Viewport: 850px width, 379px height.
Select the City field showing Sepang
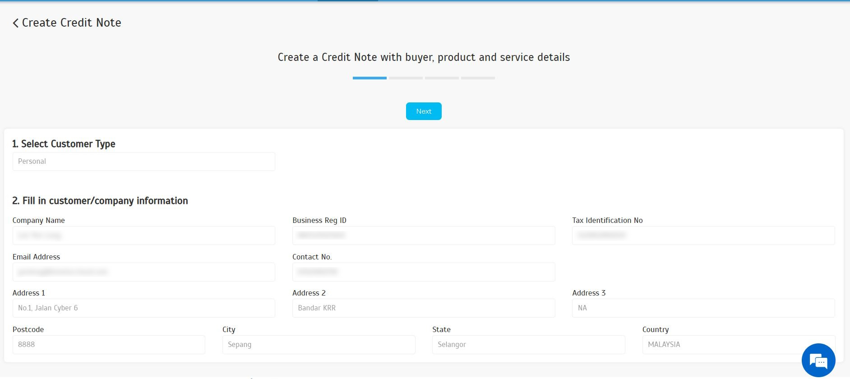point(319,345)
